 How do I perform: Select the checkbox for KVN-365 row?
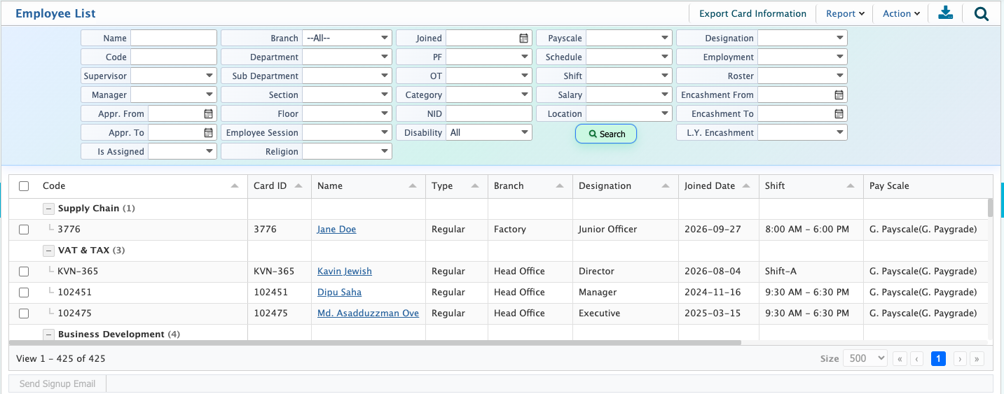24,272
